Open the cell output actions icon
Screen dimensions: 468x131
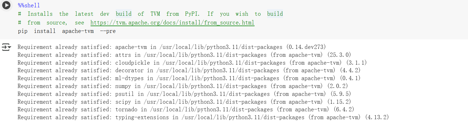[x=6, y=47]
